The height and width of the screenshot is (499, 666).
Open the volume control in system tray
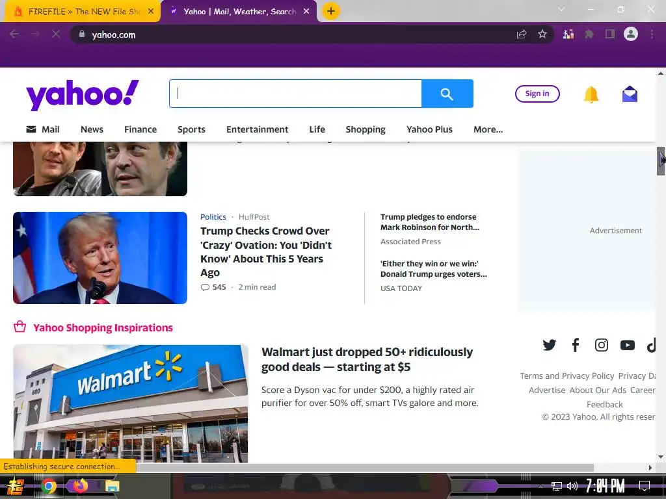pyautogui.click(x=572, y=486)
